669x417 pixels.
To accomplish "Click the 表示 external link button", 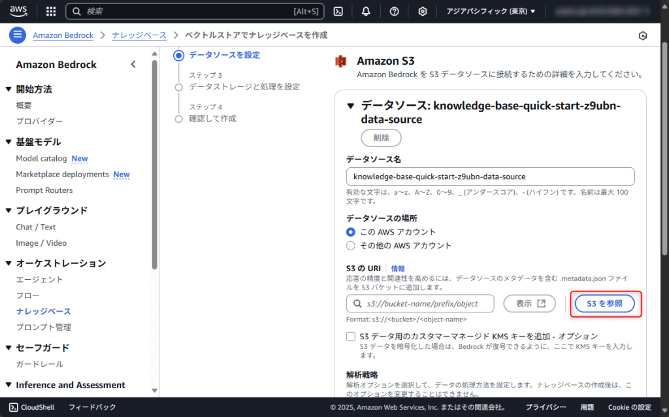I will click(x=529, y=303).
